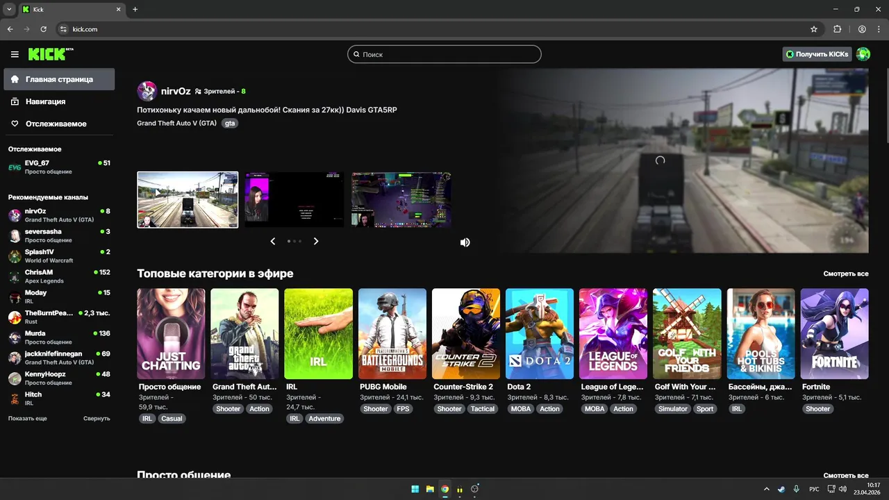Open PUBG Mobile category card
Screen dimensions: 889x500
[392, 334]
